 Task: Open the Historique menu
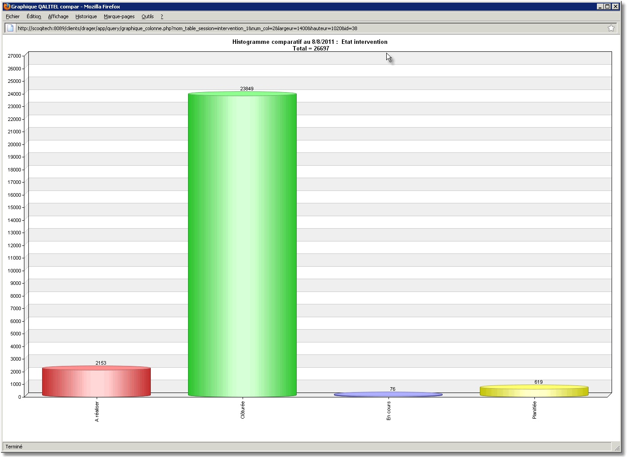click(86, 16)
